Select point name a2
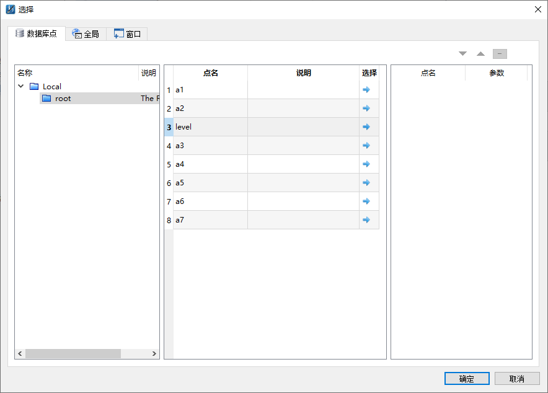This screenshot has height=393, width=548. 210,108
